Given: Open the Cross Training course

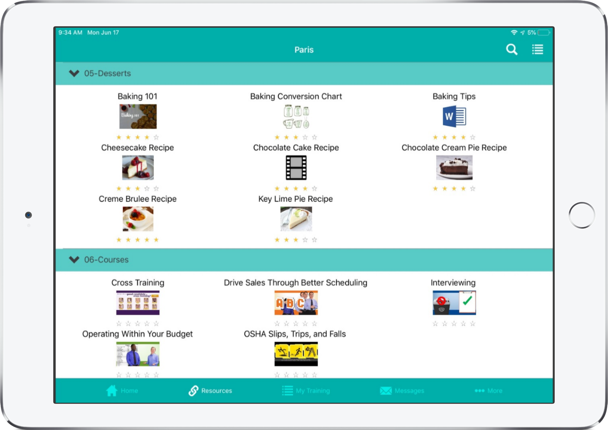Looking at the screenshot, I should pos(137,303).
